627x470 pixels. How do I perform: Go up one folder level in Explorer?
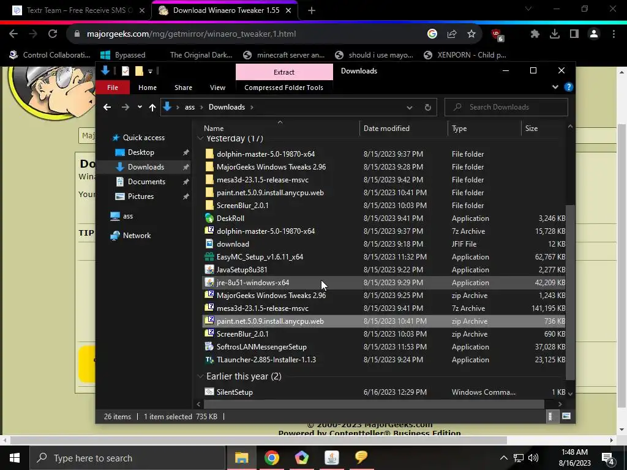pyautogui.click(x=152, y=107)
